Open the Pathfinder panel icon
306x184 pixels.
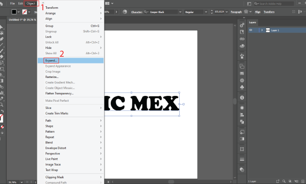click(x=242, y=122)
